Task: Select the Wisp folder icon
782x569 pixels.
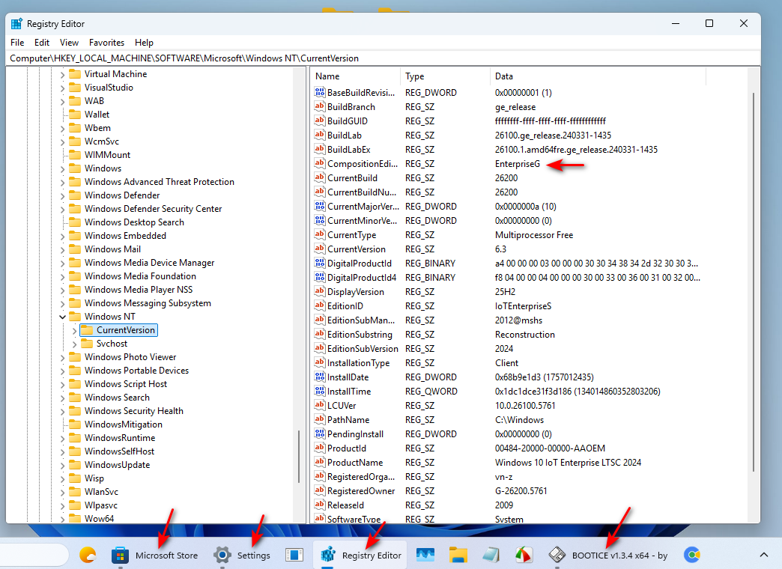Action: click(x=75, y=478)
